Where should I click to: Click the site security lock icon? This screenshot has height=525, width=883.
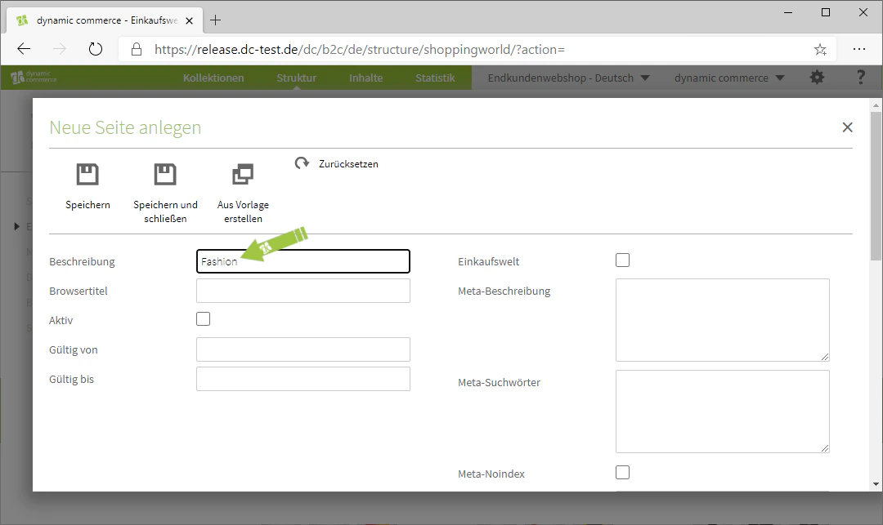tap(137, 49)
